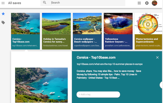
Task: Click the Corsica description snippet text
Action: (109, 74)
